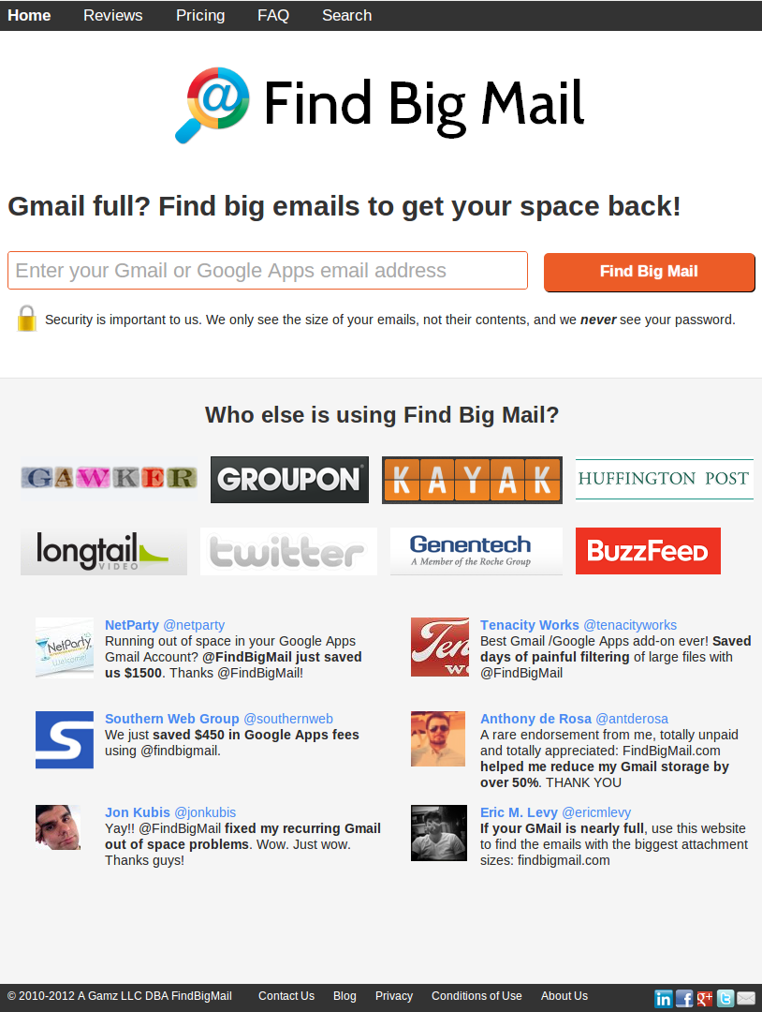Open the Twitter bird icon in the footer

725,999
